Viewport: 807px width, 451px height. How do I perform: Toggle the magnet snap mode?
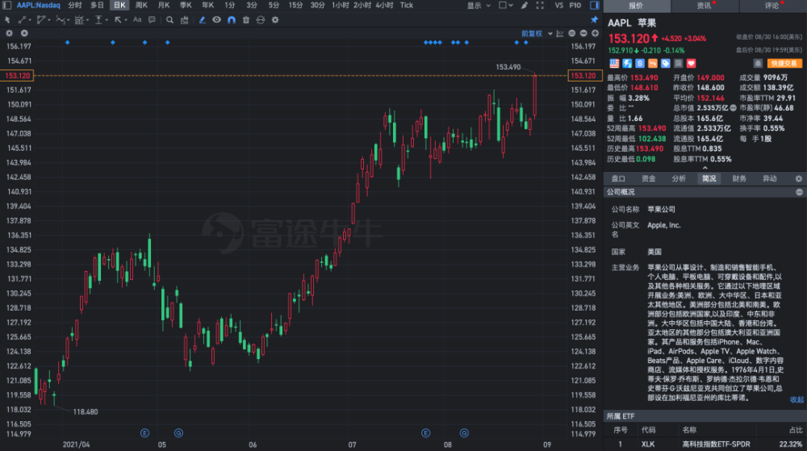pos(232,20)
